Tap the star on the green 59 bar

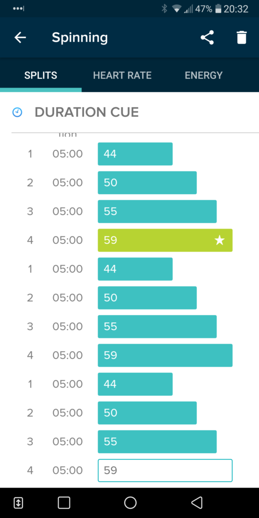pyautogui.click(x=220, y=240)
